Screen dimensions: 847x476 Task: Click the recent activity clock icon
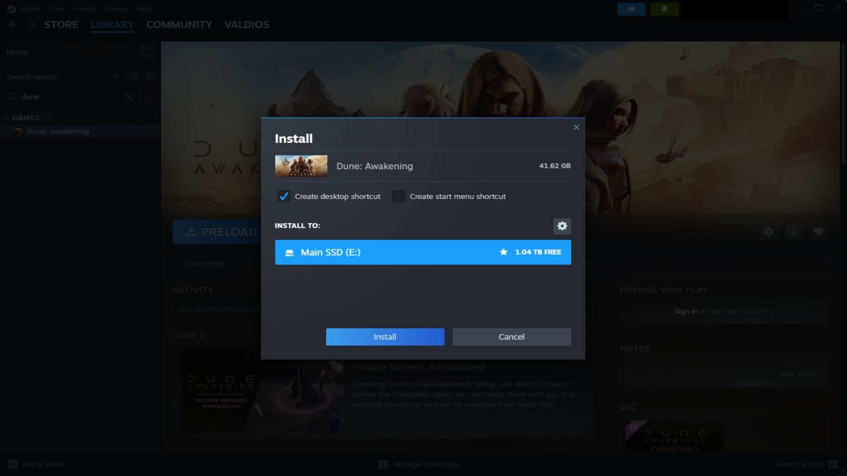(x=134, y=76)
